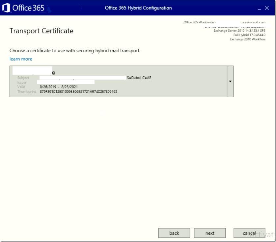Image resolution: width=276 pixels, height=242 pixels.
Task: Click the 'S=Dubai, C=AE' subject text
Action: click(139, 78)
